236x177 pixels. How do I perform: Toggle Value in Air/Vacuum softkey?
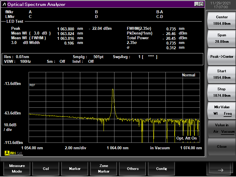pyautogui.click(x=222, y=128)
